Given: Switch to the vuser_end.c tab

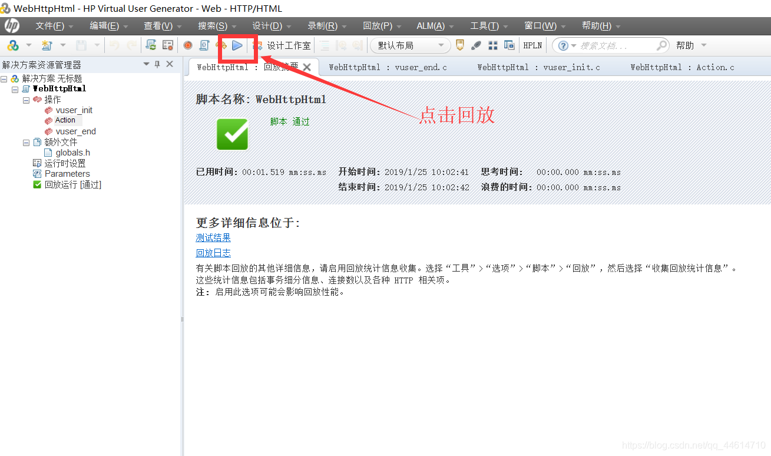Looking at the screenshot, I should [x=388, y=67].
